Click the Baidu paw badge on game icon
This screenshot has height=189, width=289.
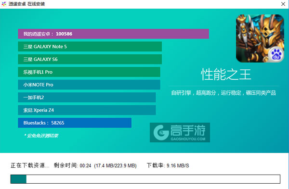pos(276,55)
